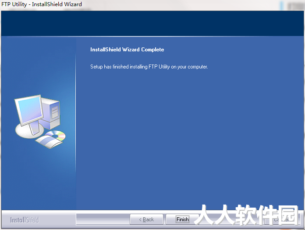The image size is (305, 230).
Task: Go back with the Back button
Action: 146,219
